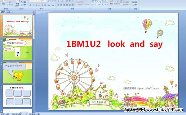Click the Select button in editing group
This screenshot has height=115, width=186.
coord(135,5)
